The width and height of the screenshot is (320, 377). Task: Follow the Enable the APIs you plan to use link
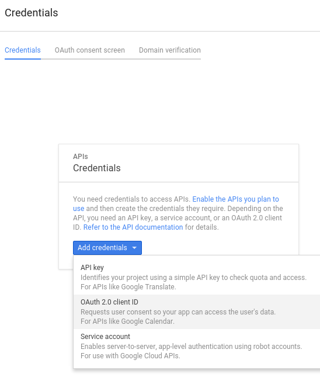point(235,199)
